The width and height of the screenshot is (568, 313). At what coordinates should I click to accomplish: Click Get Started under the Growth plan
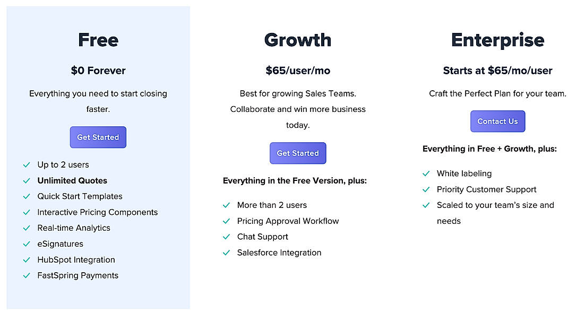coord(298,153)
